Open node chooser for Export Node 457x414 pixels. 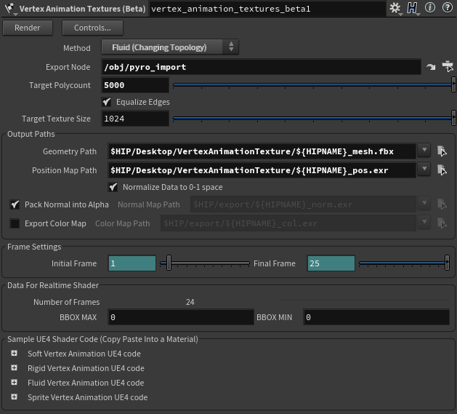point(448,66)
